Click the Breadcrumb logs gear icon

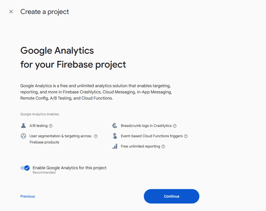[x=115, y=126]
